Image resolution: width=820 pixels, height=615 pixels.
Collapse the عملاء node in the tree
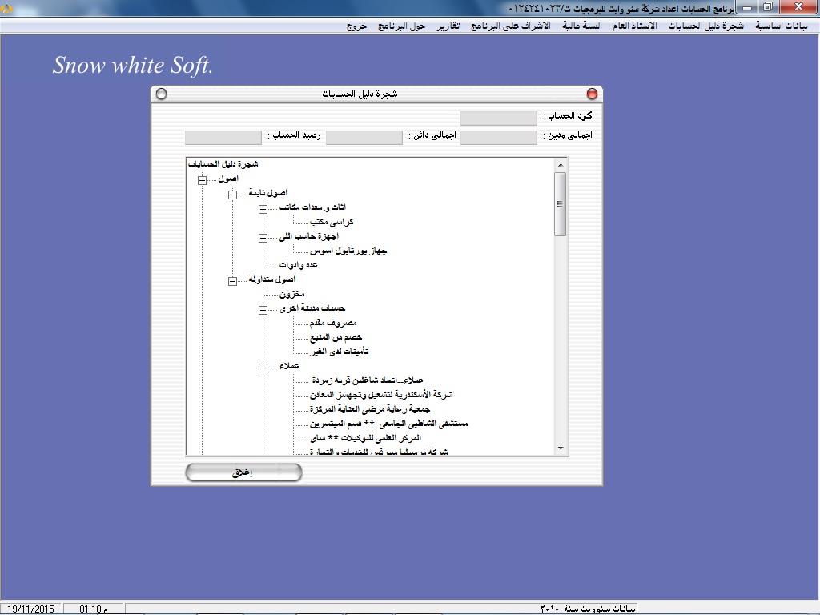tap(263, 367)
